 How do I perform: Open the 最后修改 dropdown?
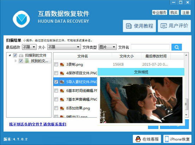[x=29, y=47]
